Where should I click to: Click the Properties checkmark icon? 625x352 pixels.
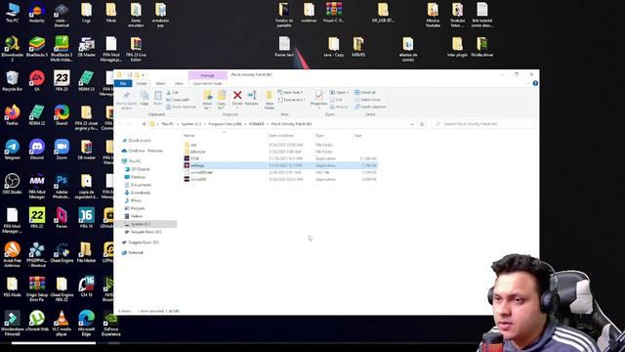[x=319, y=95]
